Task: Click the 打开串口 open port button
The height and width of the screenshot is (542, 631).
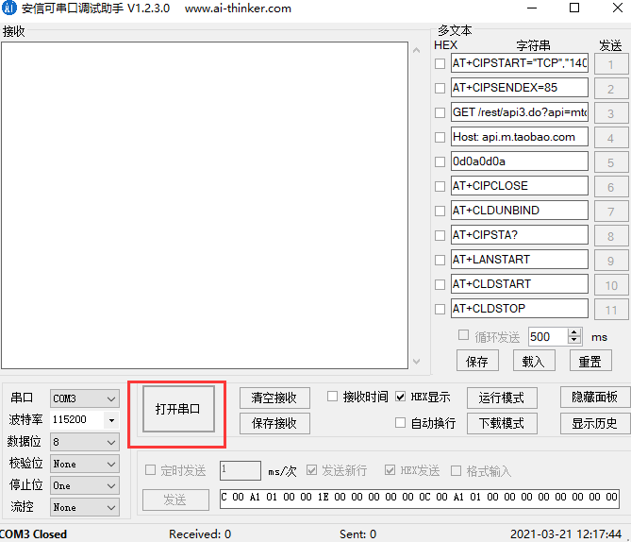Action: click(x=178, y=409)
